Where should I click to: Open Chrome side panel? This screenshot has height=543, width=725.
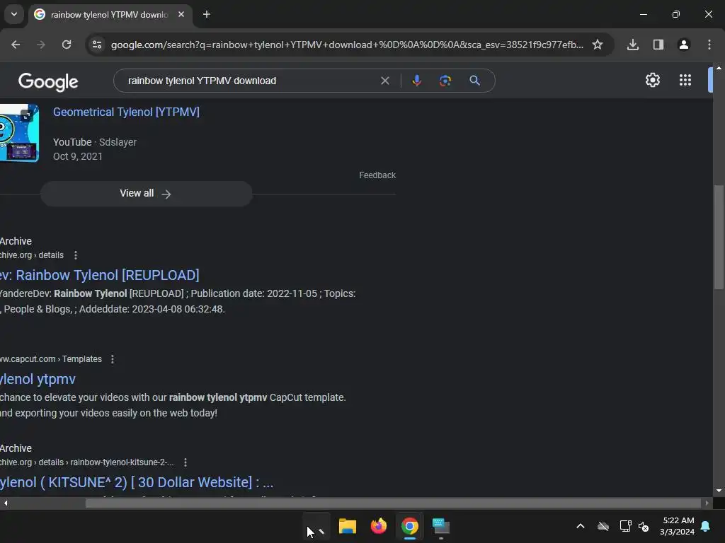click(x=658, y=45)
